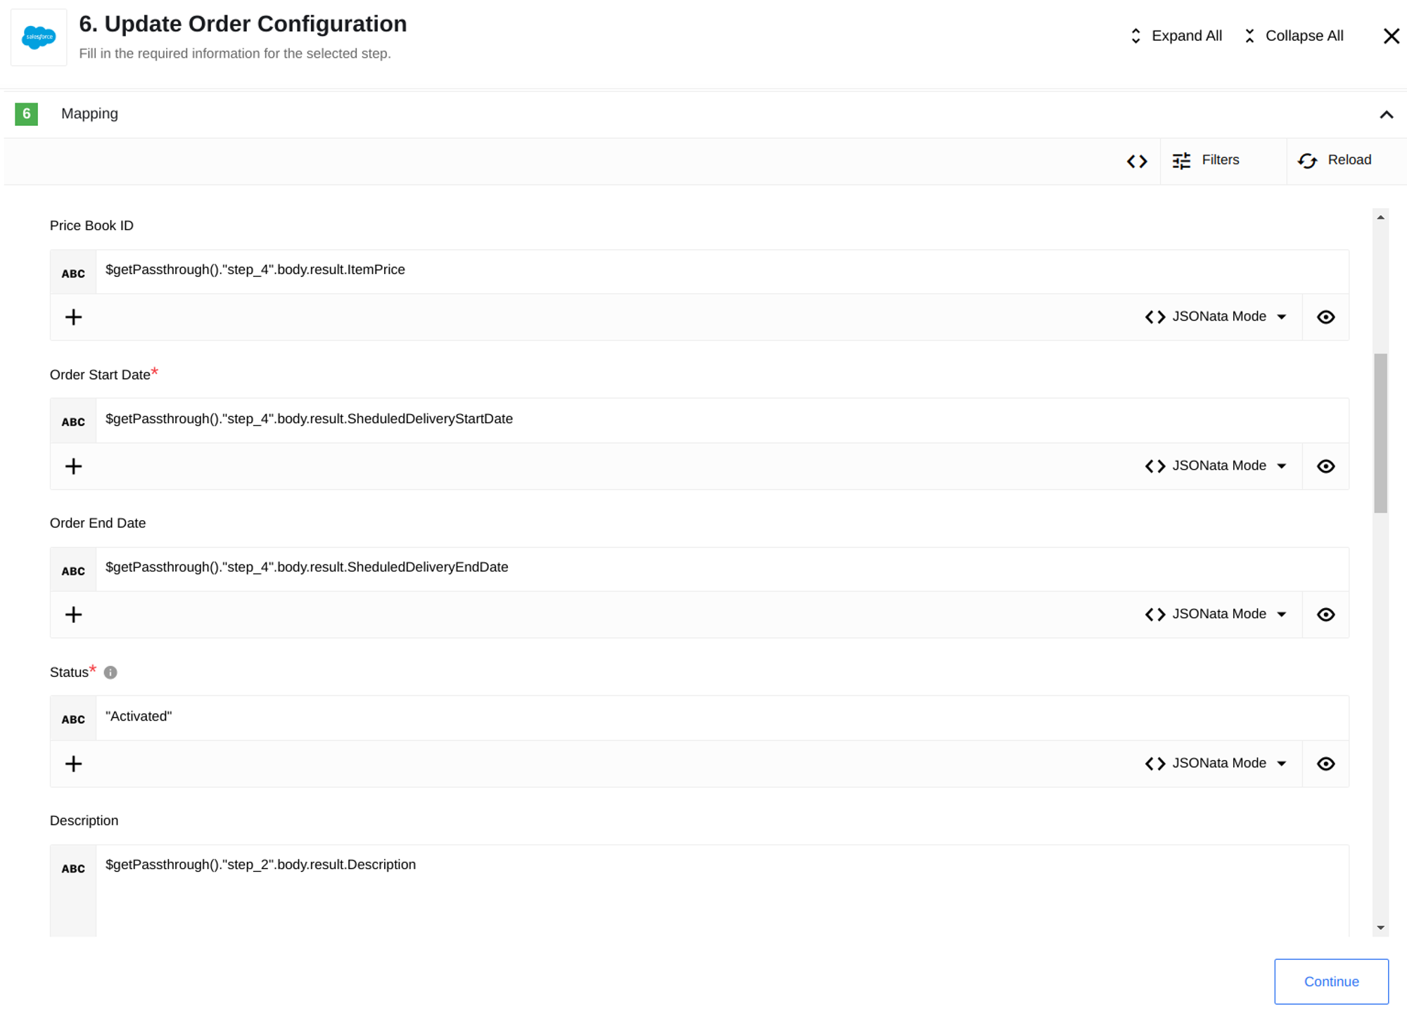Click the preview eye icon for Order End Date
1407x1018 pixels.
coord(1326,614)
